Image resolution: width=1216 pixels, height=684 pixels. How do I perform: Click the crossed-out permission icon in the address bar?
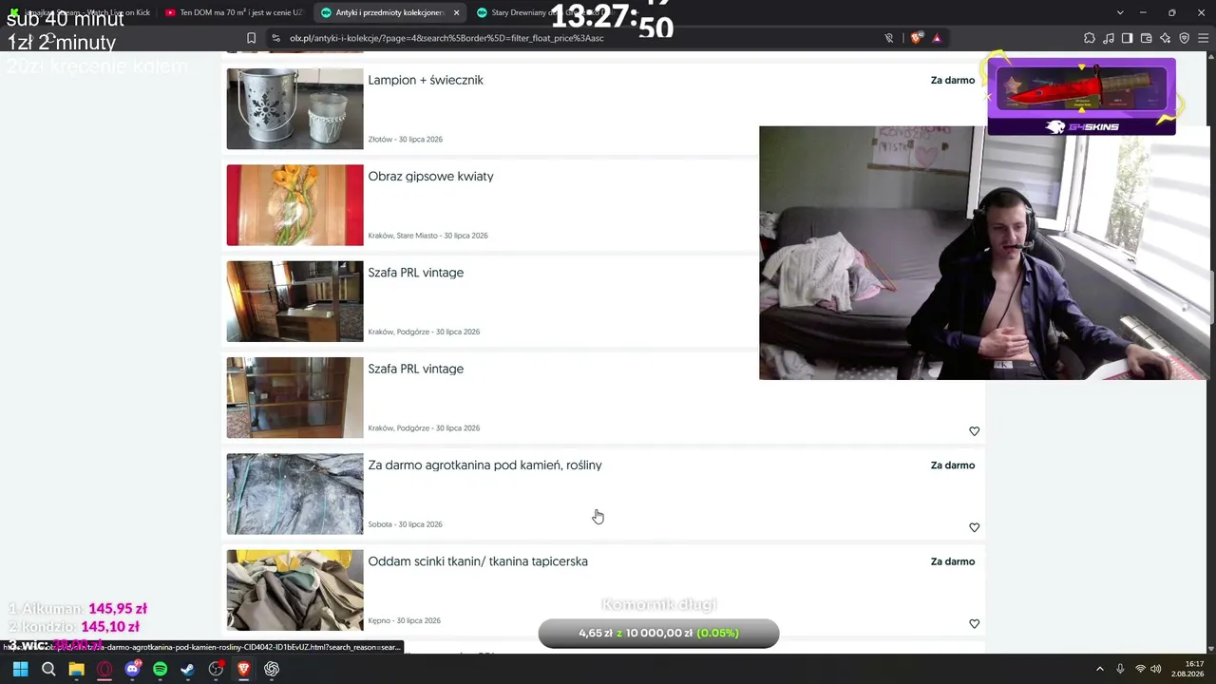pos(889,38)
